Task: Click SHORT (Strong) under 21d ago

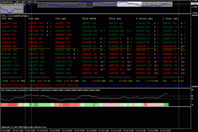Action: [40, 85]
